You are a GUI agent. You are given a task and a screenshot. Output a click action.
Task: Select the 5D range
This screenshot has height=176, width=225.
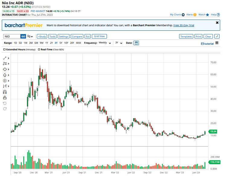click(20, 43)
